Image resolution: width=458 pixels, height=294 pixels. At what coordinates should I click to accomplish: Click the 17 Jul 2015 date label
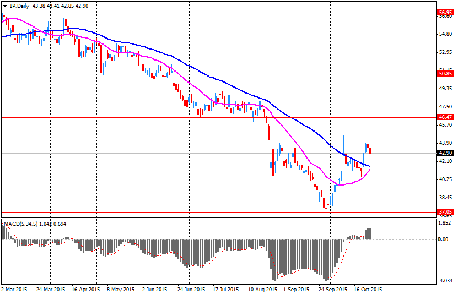click(226, 290)
